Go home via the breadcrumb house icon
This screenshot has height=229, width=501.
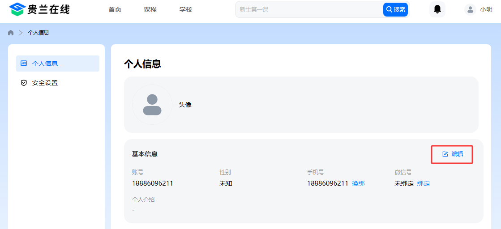(x=11, y=33)
